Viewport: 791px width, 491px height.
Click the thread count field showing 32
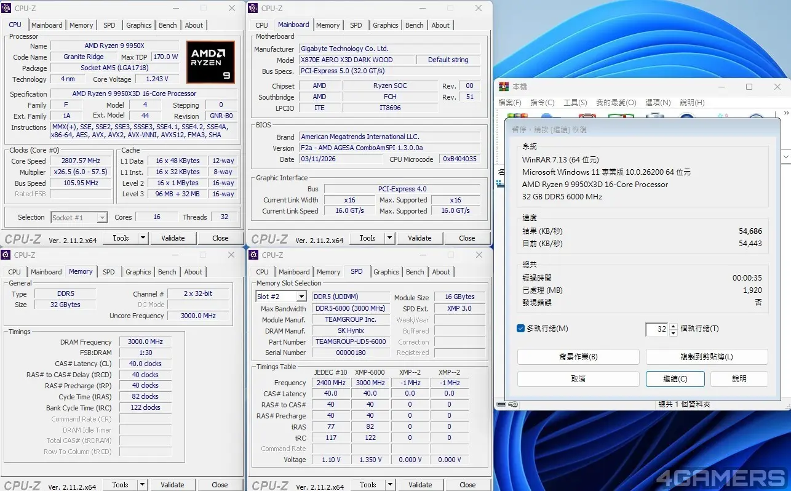tap(658, 329)
